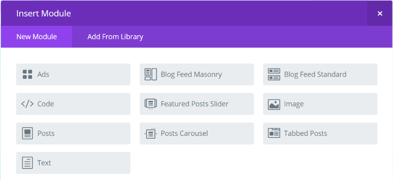Viewport: 393px width, 180px height.
Task: Insert a Code module
Action: pyautogui.click(x=73, y=104)
